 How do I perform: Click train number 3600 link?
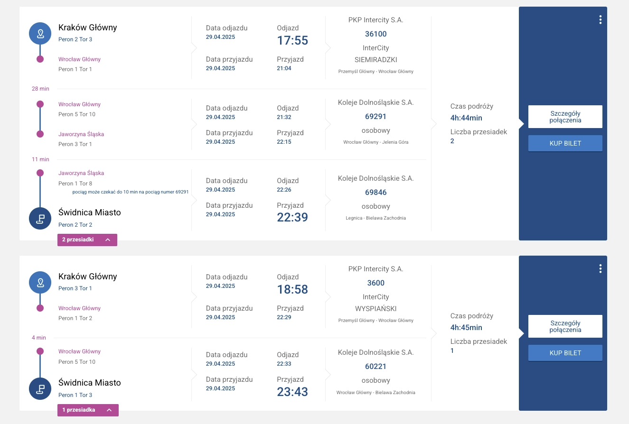point(376,283)
